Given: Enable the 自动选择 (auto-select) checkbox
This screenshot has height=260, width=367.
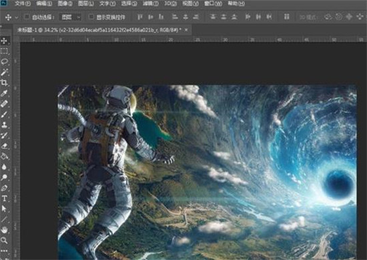Looking at the screenshot, I should (27, 17).
